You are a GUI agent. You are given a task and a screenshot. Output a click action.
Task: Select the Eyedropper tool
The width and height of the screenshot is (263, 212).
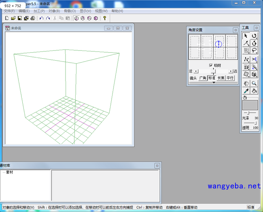pos(246,91)
